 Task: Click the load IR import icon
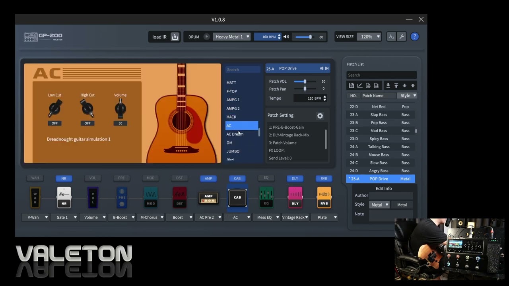click(175, 37)
